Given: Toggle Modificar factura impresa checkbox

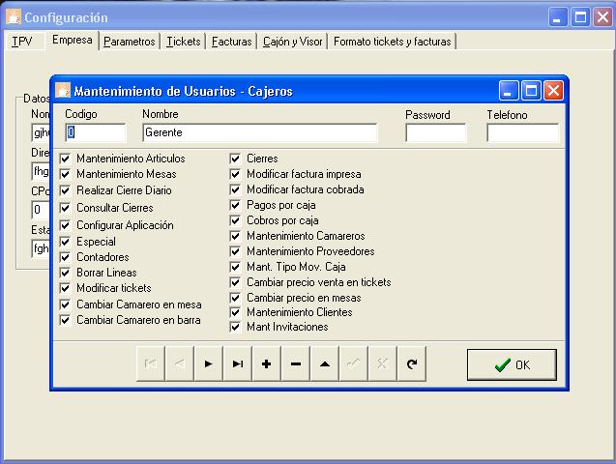Looking at the screenshot, I should (x=235, y=174).
